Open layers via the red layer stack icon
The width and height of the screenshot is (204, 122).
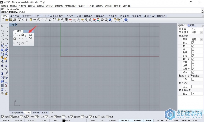[94, 20]
